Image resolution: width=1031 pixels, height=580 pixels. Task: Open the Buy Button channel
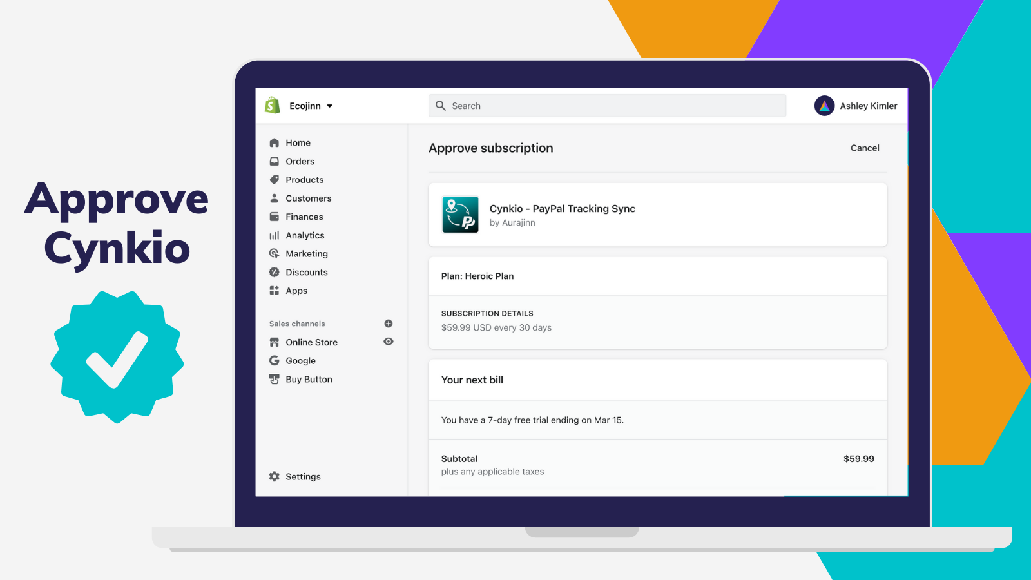(x=309, y=380)
